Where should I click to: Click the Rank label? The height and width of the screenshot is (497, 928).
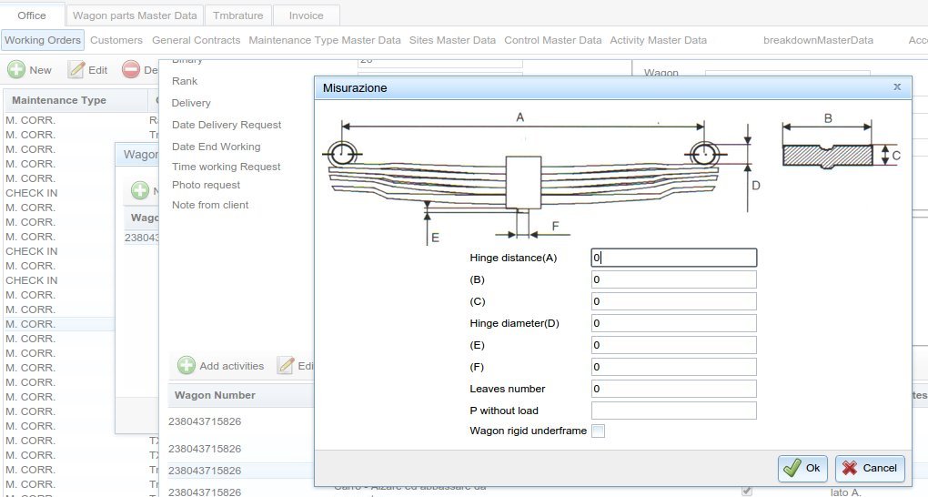click(185, 81)
